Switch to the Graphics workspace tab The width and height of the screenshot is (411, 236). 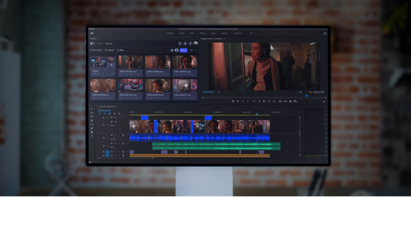click(x=225, y=33)
